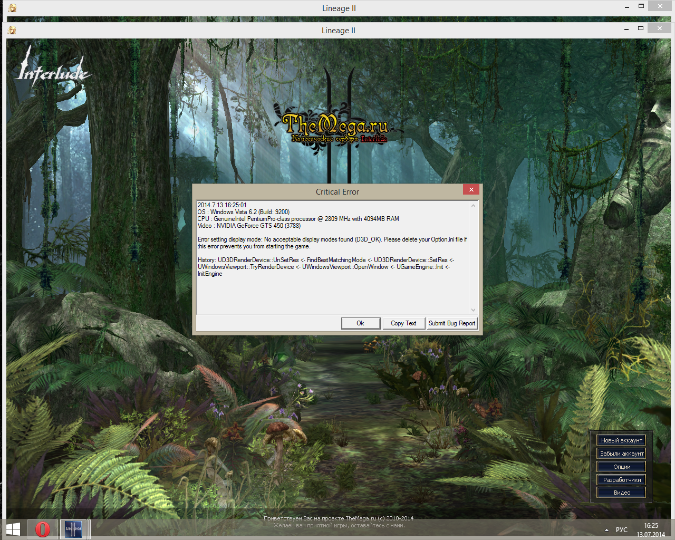This screenshot has width=675, height=540.
Task: Close the outer Lineage II window
Action: click(x=660, y=6)
